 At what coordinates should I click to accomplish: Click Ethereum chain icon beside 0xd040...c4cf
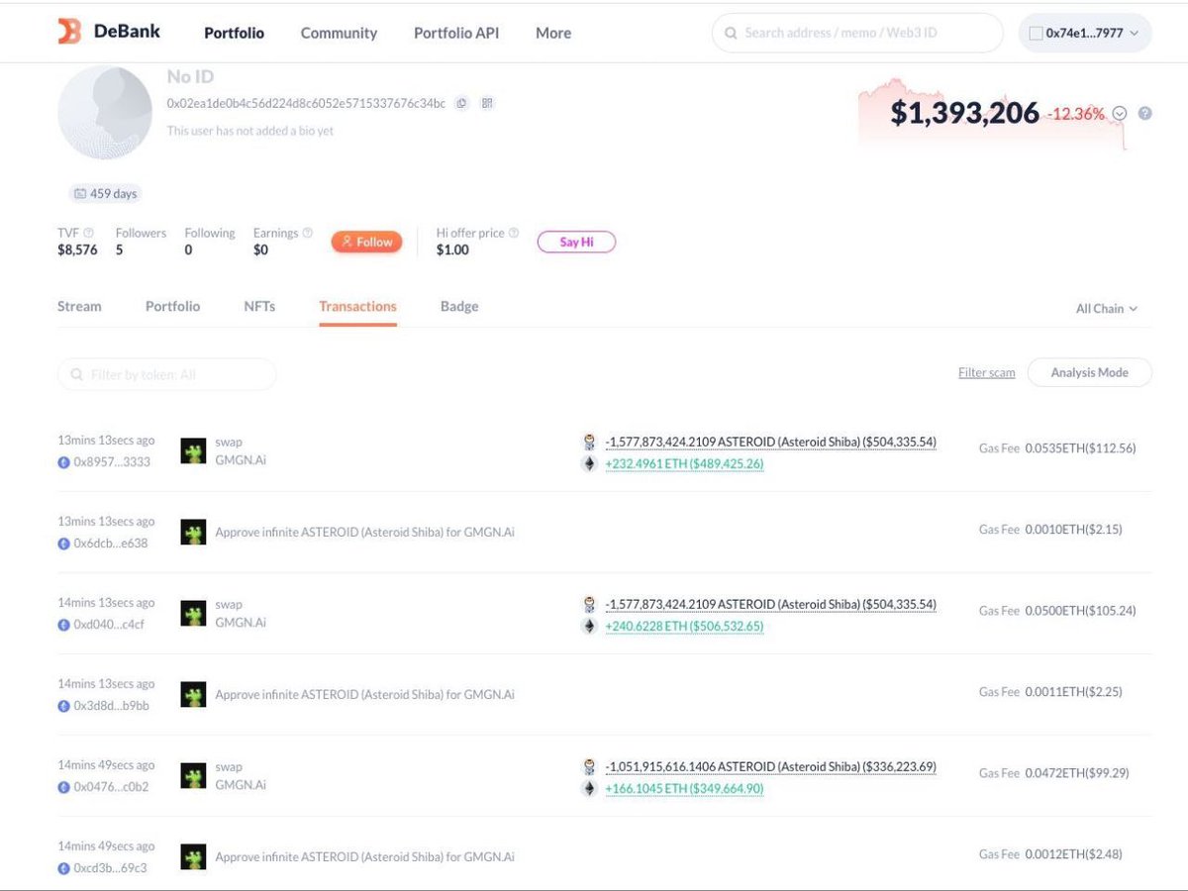pos(64,625)
